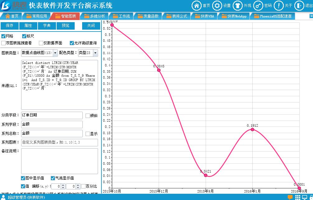Viewport: 313px width, 200px height.
Task: Decrease the y offset stepper
Action: click(78, 188)
